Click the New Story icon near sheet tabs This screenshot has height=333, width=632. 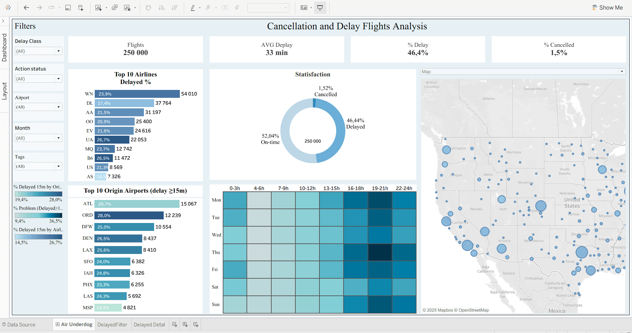pos(195,324)
